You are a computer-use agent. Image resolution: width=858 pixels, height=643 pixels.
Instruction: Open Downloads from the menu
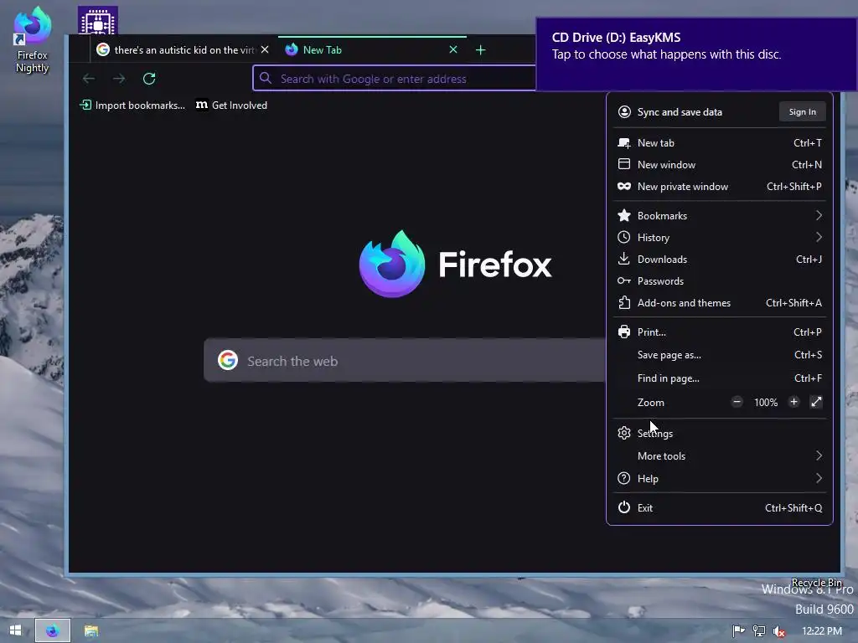coord(719,260)
